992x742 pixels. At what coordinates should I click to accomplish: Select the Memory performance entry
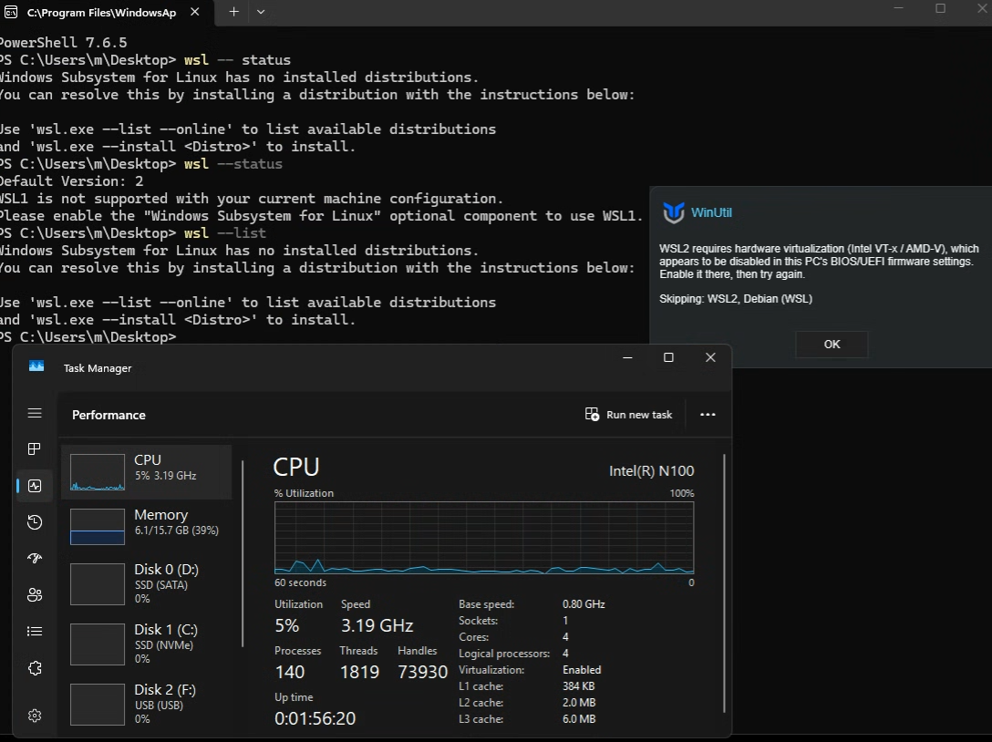coord(147,526)
